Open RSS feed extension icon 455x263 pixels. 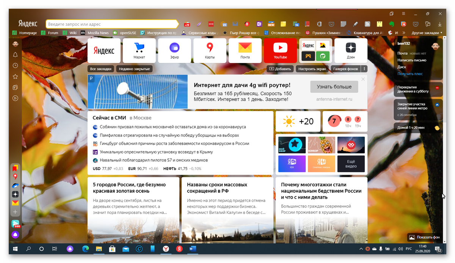367,24
